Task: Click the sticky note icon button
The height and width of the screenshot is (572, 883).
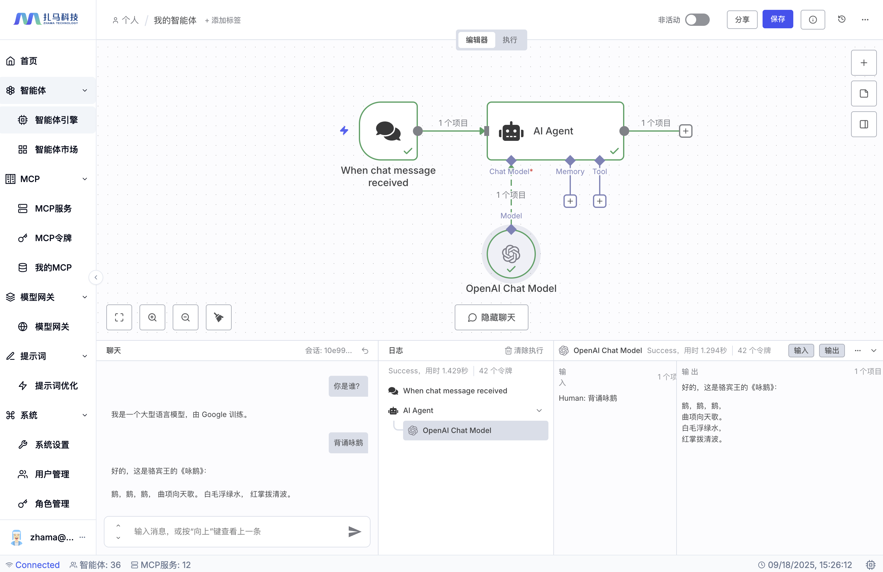Action: pyautogui.click(x=864, y=93)
